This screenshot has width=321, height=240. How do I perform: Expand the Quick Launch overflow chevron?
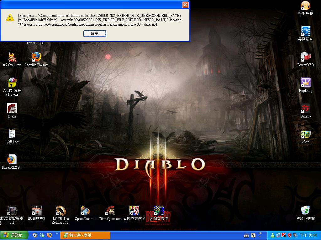click(x=56, y=234)
